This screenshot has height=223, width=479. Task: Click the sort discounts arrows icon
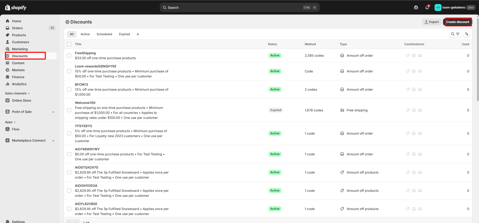click(x=467, y=34)
